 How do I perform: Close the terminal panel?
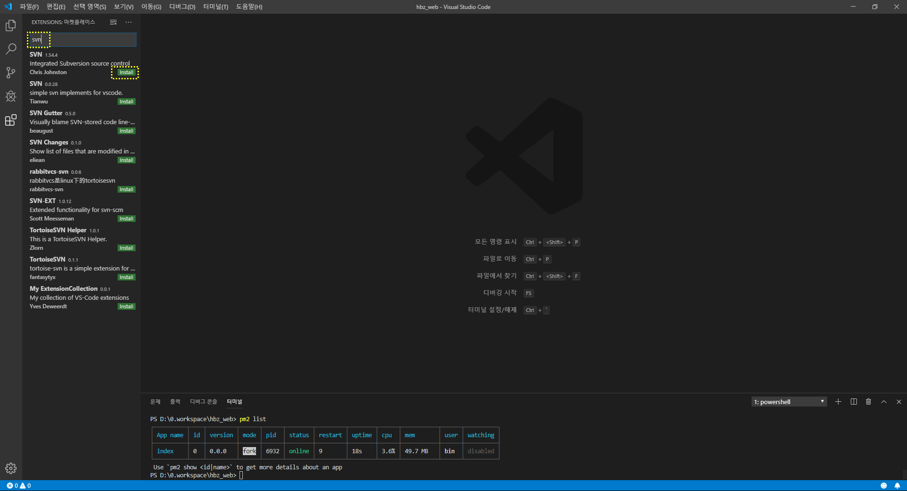(x=899, y=402)
